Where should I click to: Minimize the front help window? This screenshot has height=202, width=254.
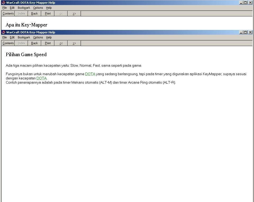[x=241, y=32]
